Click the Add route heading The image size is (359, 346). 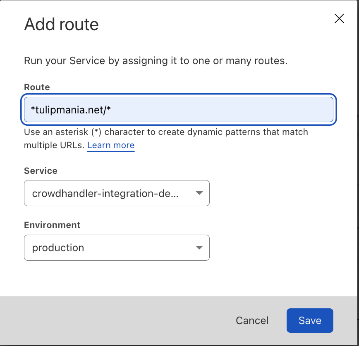pos(61,24)
